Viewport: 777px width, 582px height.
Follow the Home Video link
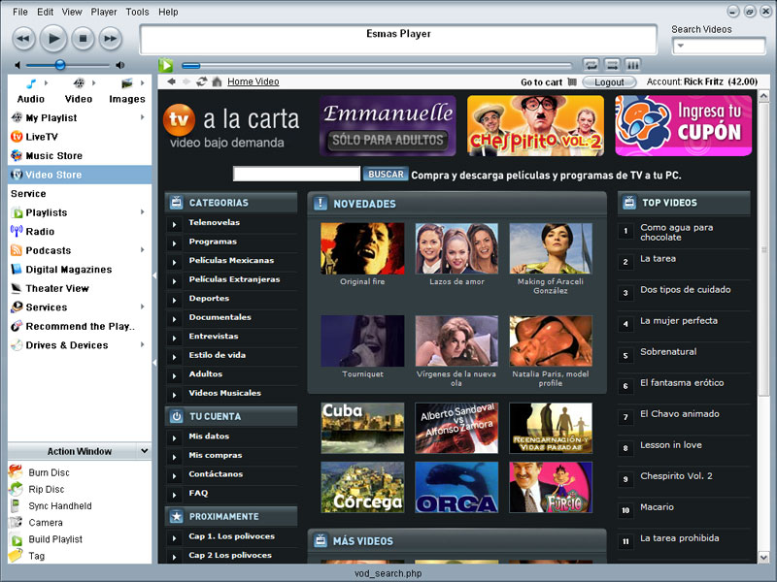coord(253,81)
